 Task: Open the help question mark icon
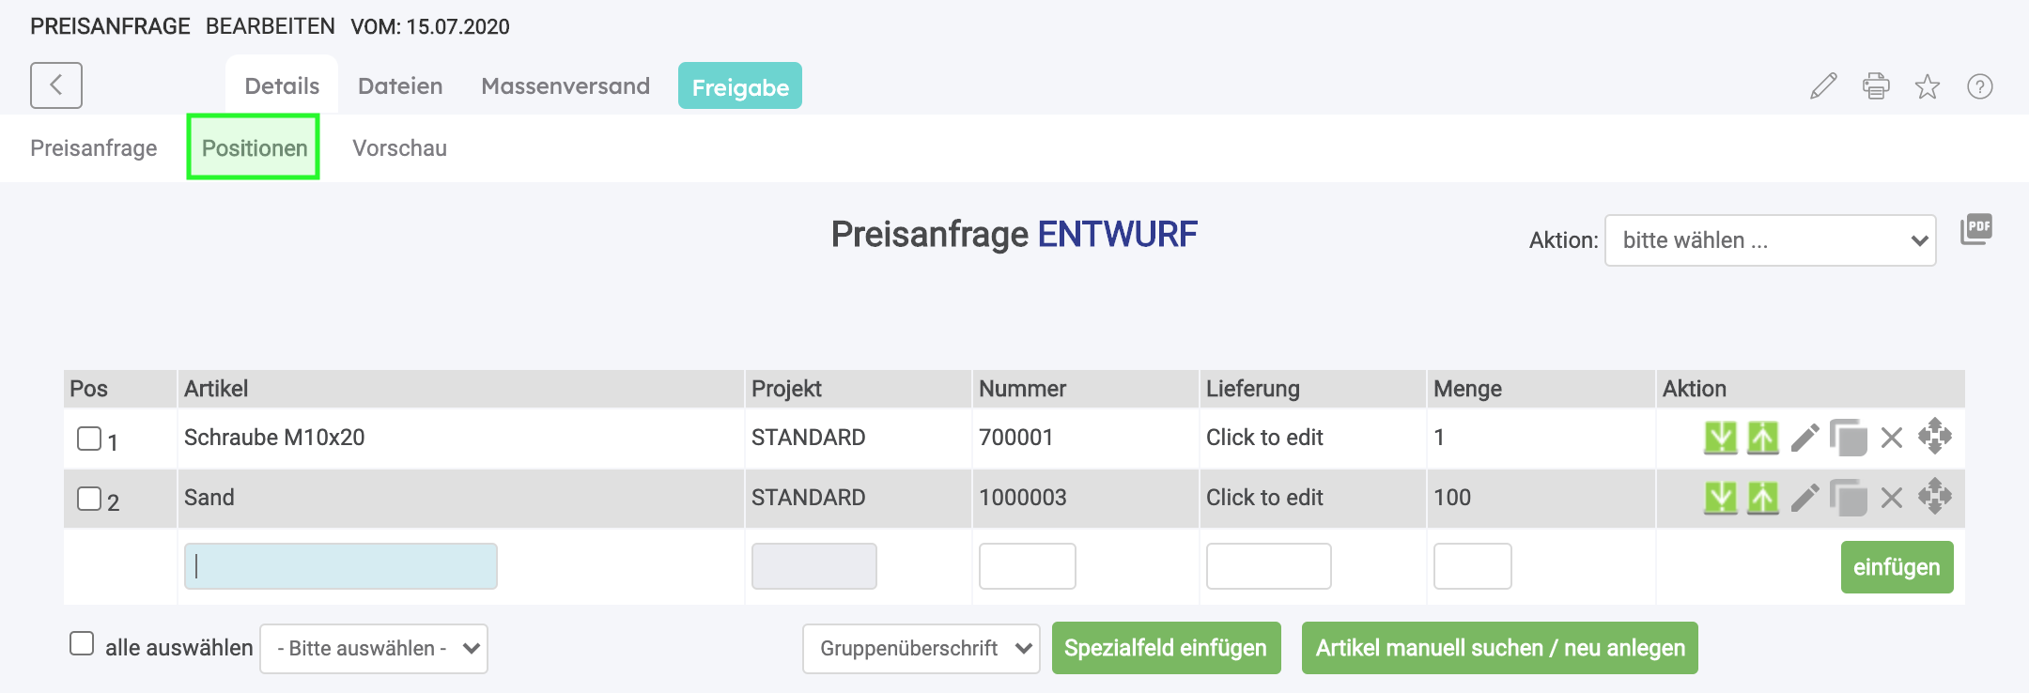point(1980,86)
